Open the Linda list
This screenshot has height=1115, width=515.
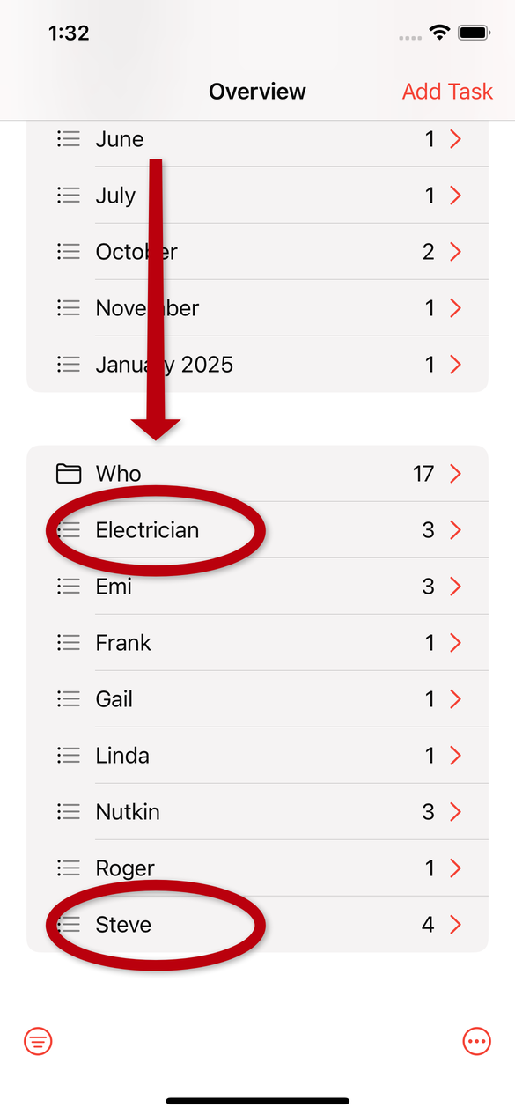[257, 756]
